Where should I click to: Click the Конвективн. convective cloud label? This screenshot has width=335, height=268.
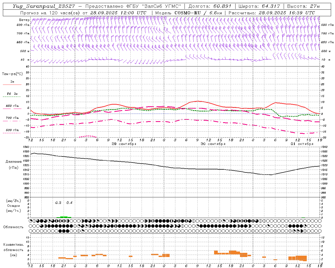(13, 245)
